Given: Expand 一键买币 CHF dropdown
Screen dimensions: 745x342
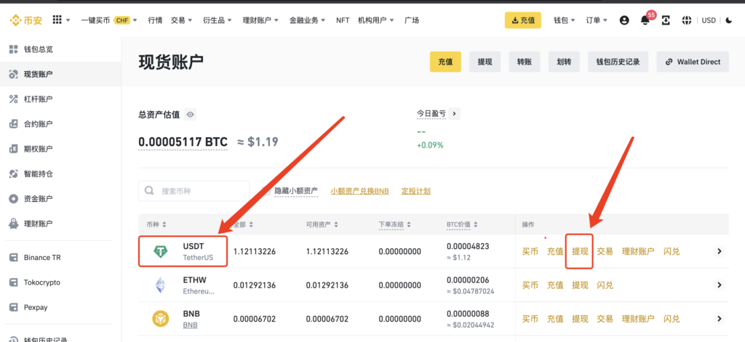Looking at the screenshot, I should pos(109,20).
